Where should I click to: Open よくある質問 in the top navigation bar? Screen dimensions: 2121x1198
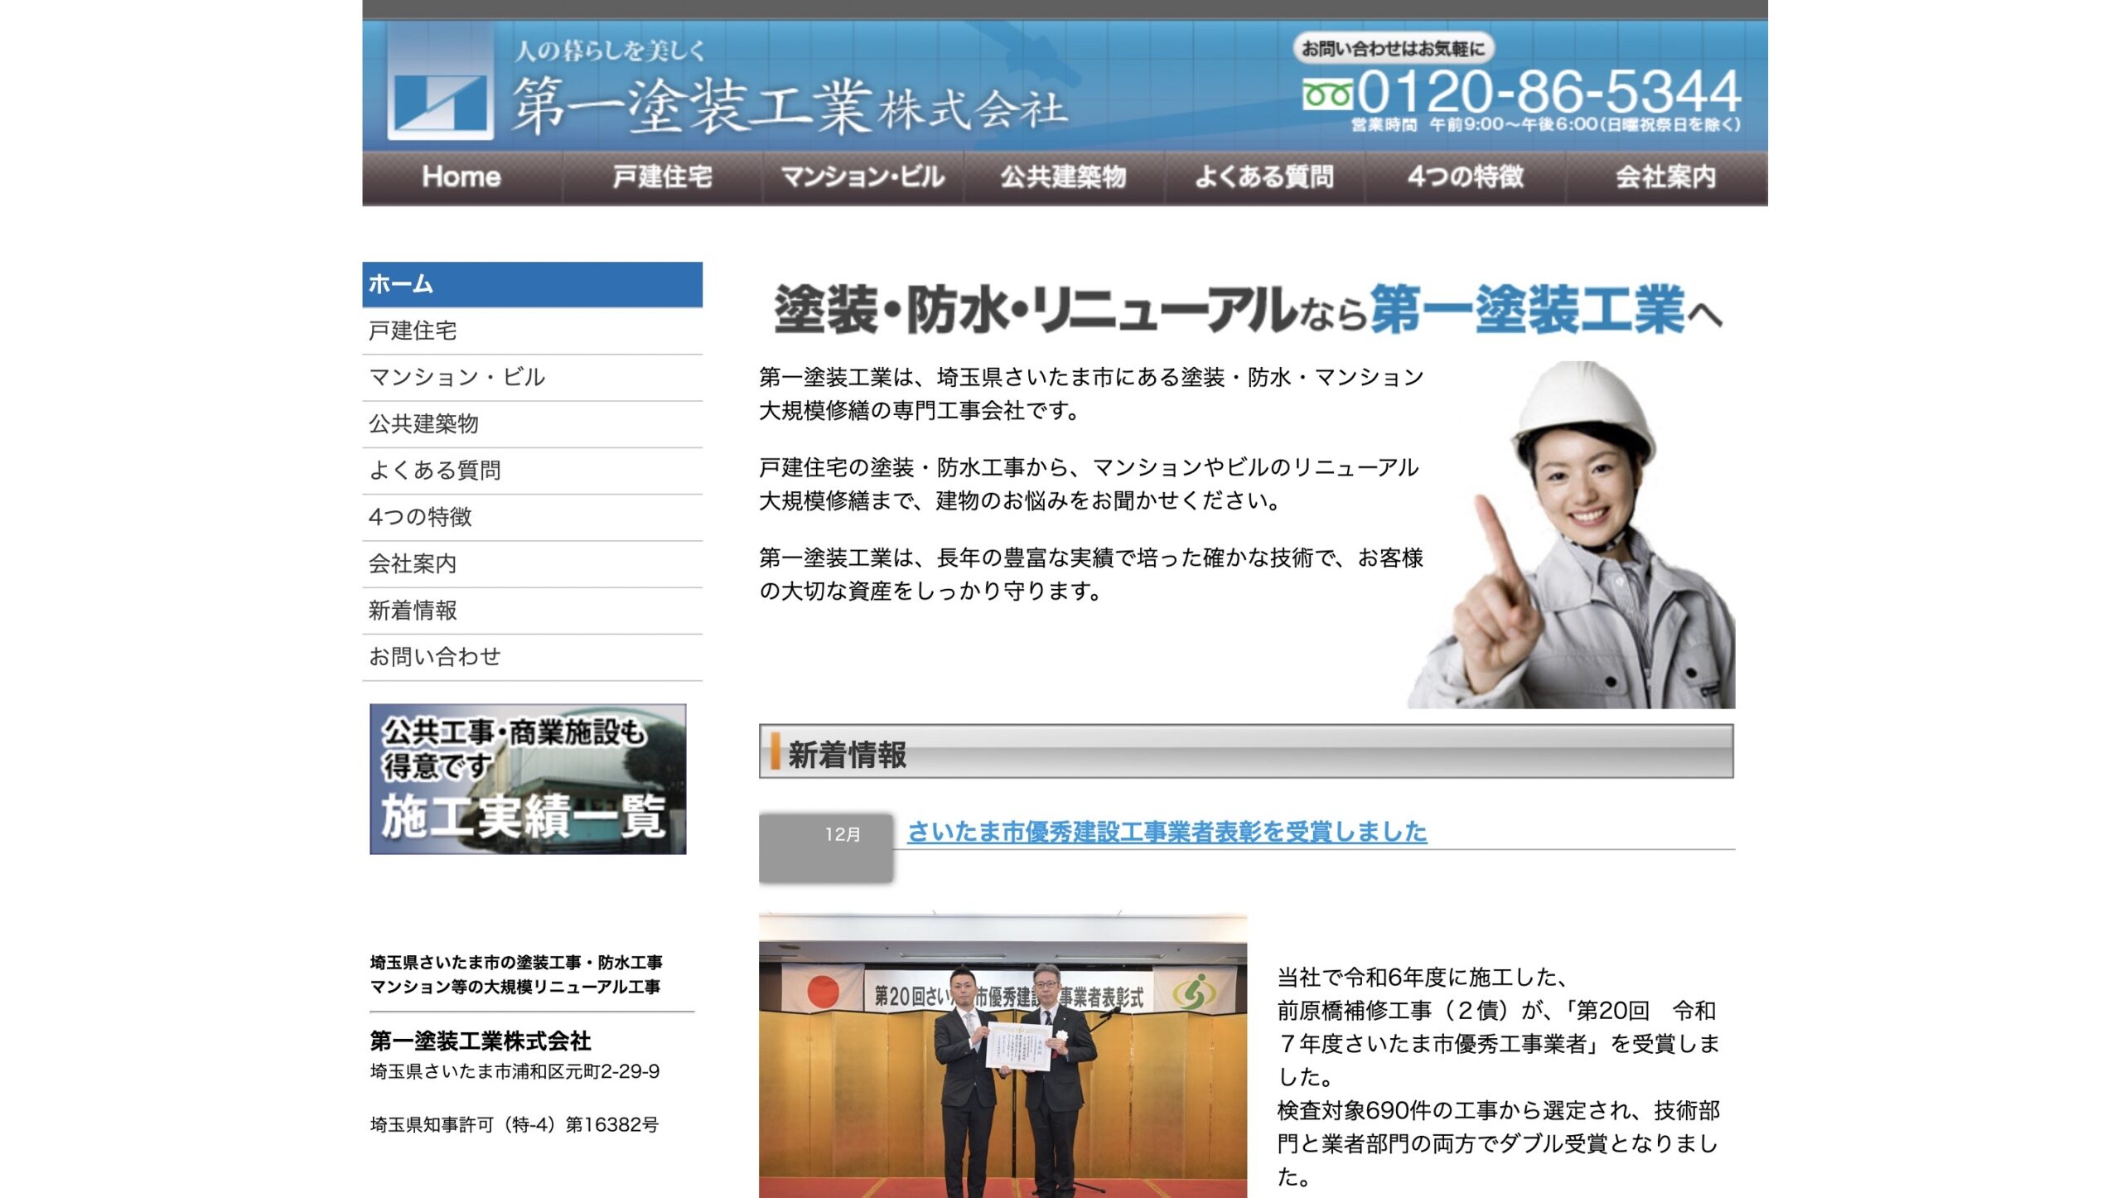coord(1264,176)
